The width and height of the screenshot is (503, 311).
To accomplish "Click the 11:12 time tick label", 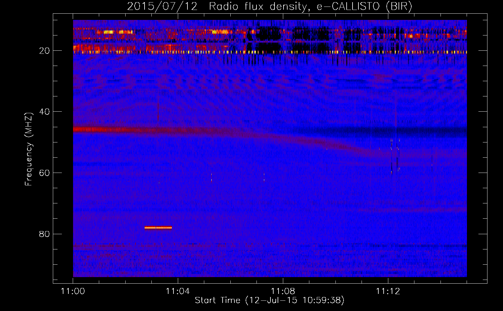I will click(x=388, y=291).
